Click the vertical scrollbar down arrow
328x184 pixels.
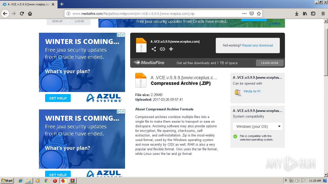point(326,175)
